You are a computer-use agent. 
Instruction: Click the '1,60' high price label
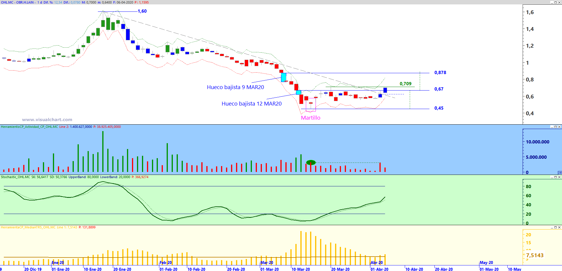pos(142,11)
